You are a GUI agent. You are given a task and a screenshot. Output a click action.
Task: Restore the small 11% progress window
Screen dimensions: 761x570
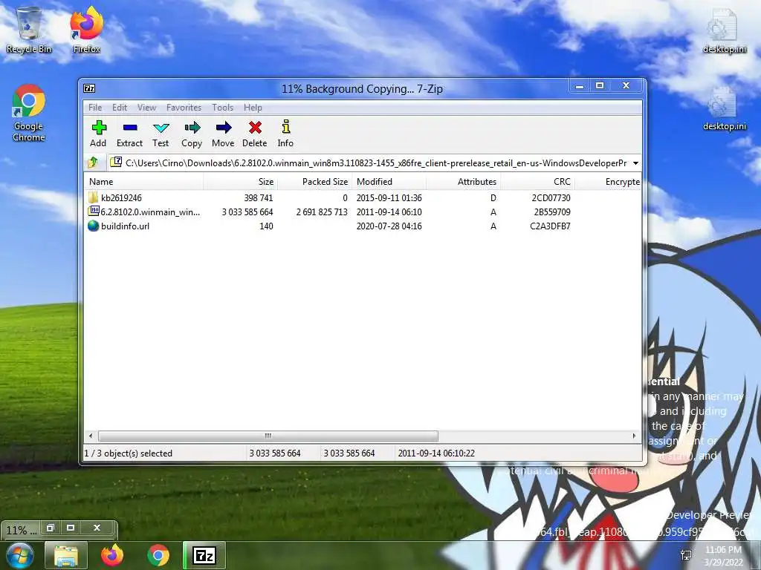(x=50, y=528)
